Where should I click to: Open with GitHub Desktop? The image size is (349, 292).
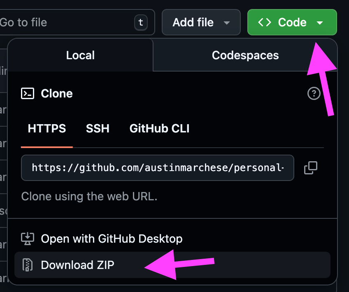tap(172, 239)
